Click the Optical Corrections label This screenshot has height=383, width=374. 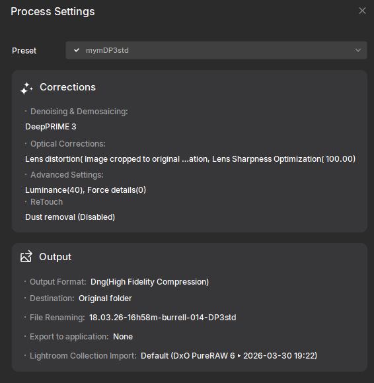(x=67, y=144)
